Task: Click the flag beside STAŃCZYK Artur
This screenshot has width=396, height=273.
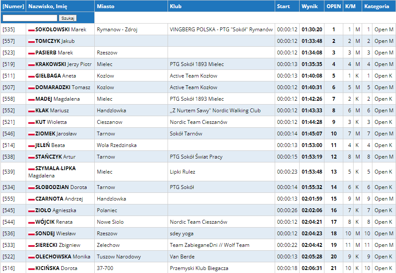Action: click(x=31, y=157)
